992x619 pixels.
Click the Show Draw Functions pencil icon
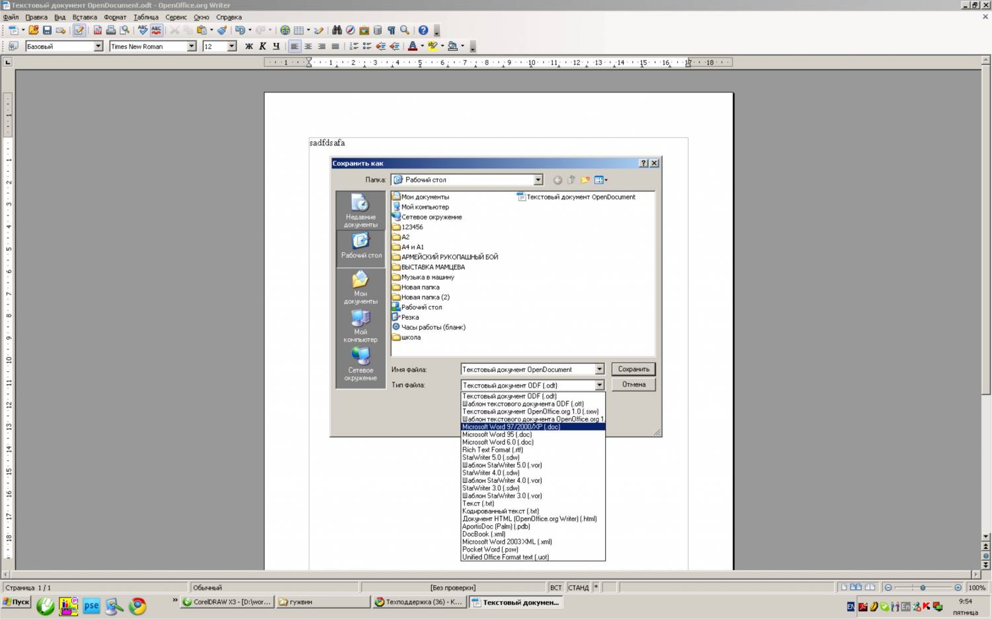coord(319,30)
